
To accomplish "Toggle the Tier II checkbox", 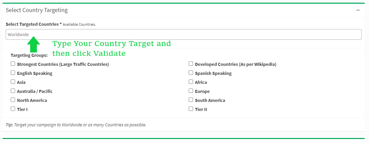I will pyautogui.click(x=191, y=109).
